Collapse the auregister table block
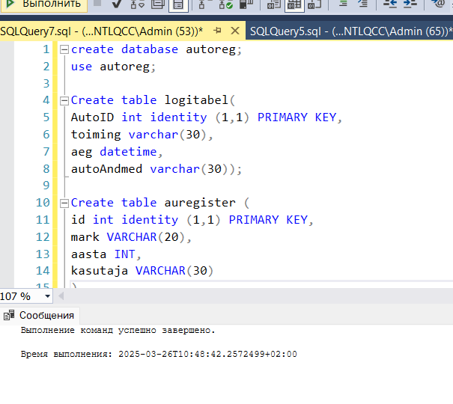453x404 pixels. (64, 203)
